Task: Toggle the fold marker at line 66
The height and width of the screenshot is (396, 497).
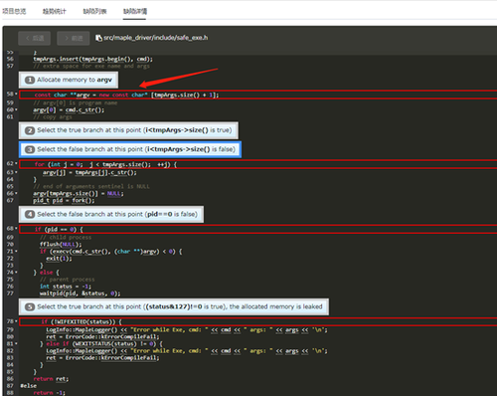Action: 16,193
